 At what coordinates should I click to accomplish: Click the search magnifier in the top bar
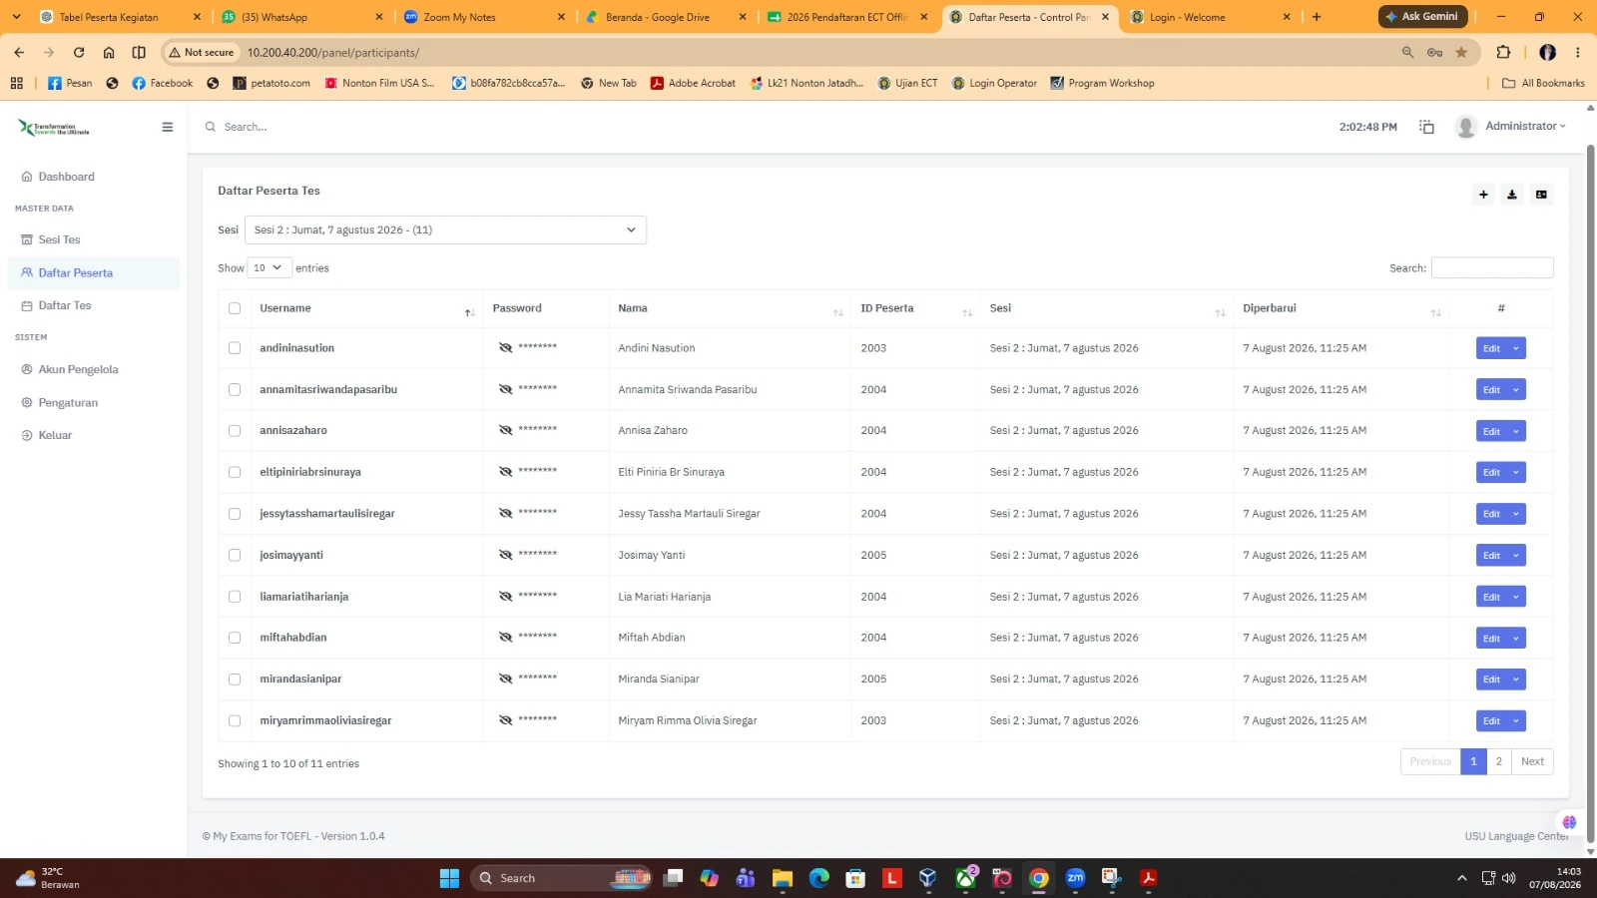[211, 127]
